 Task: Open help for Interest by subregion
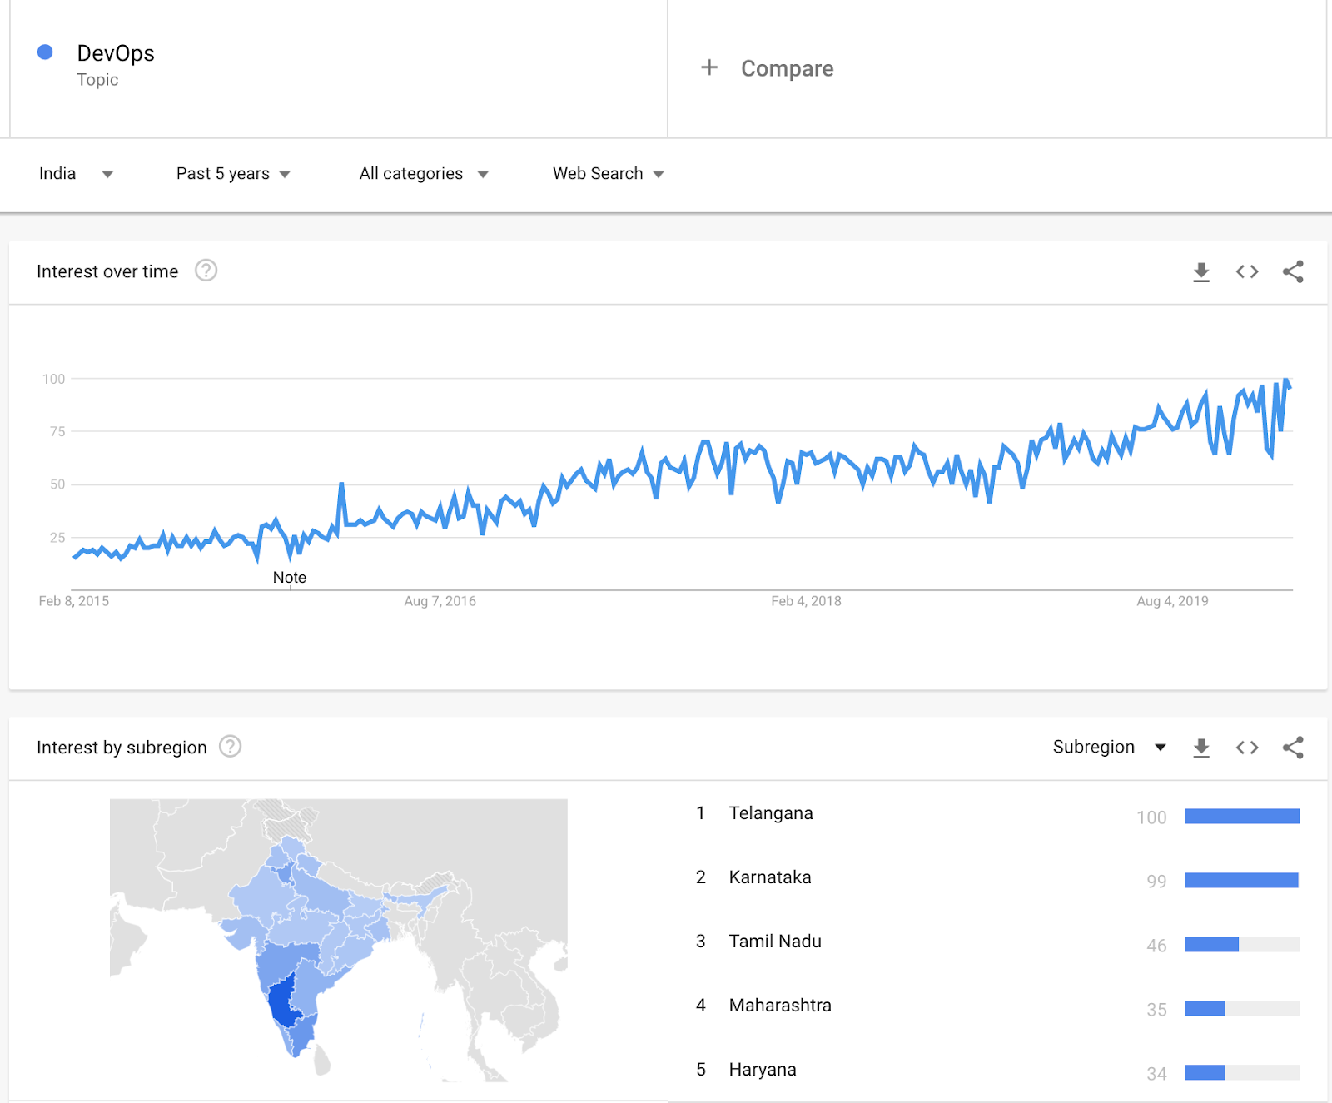coord(230,747)
